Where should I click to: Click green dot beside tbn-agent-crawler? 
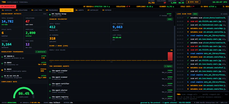click(x=50, y=72)
